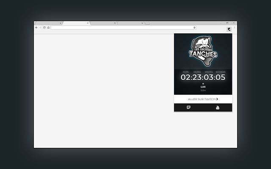This screenshot has height=169, width=271.
Task: Click the JOURS label
Action: point(185,72)
